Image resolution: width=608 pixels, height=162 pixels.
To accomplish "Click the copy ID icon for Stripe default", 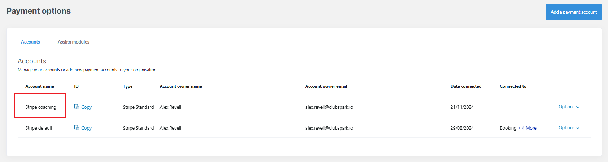I will [x=76, y=128].
